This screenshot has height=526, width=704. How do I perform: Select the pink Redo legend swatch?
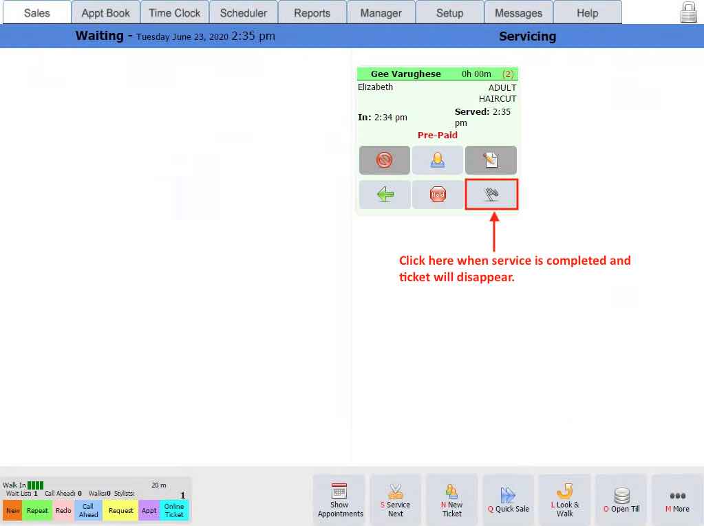coord(63,510)
